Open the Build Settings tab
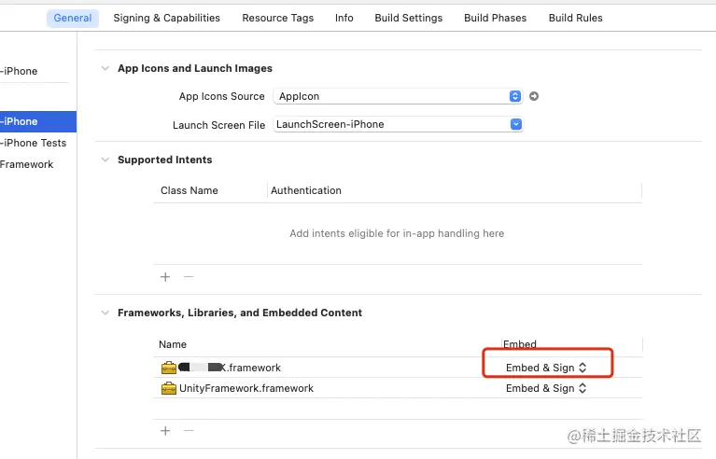 tap(408, 18)
